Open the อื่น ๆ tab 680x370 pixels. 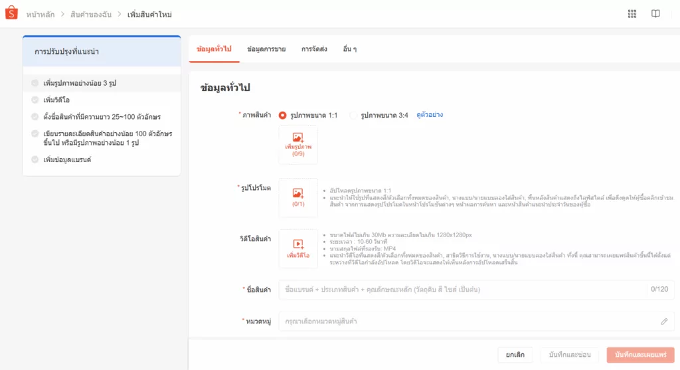[x=350, y=49]
